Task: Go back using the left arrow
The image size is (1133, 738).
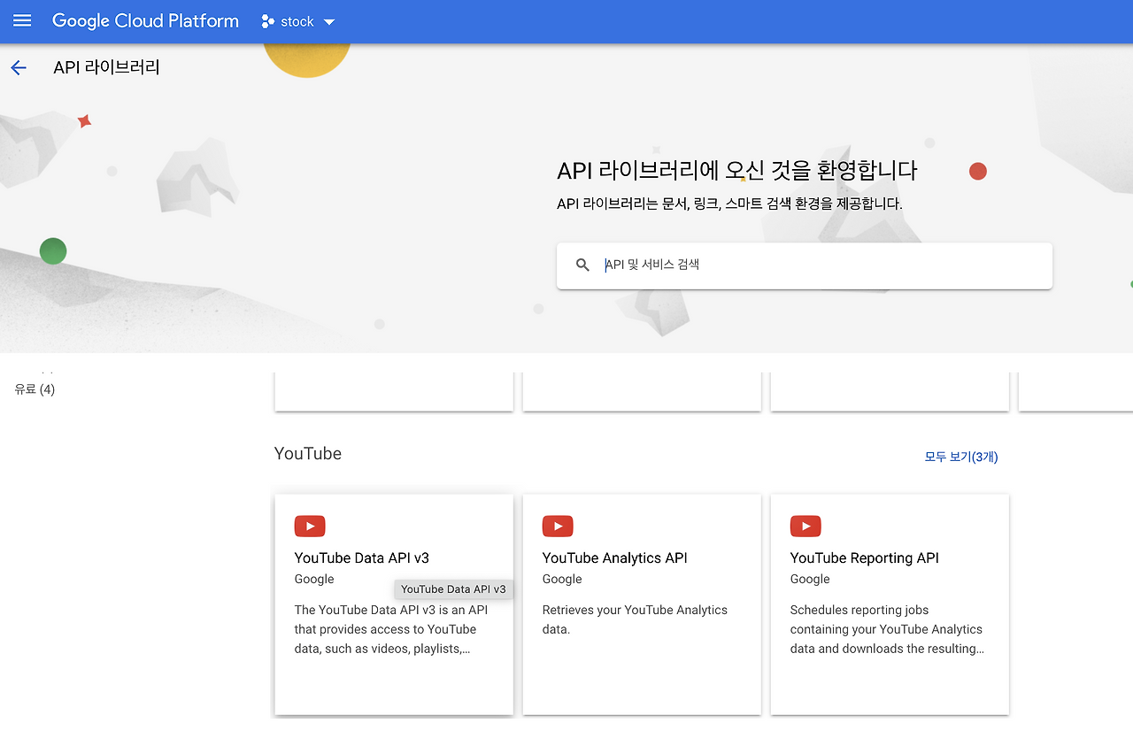Action: [x=19, y=68]
